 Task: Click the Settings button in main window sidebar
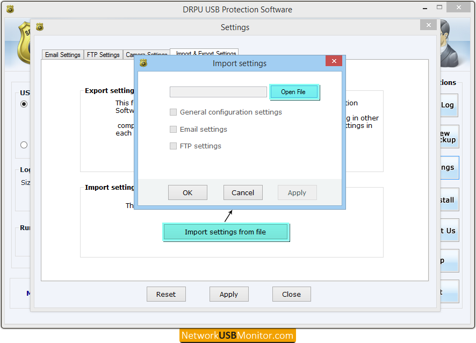449,168
